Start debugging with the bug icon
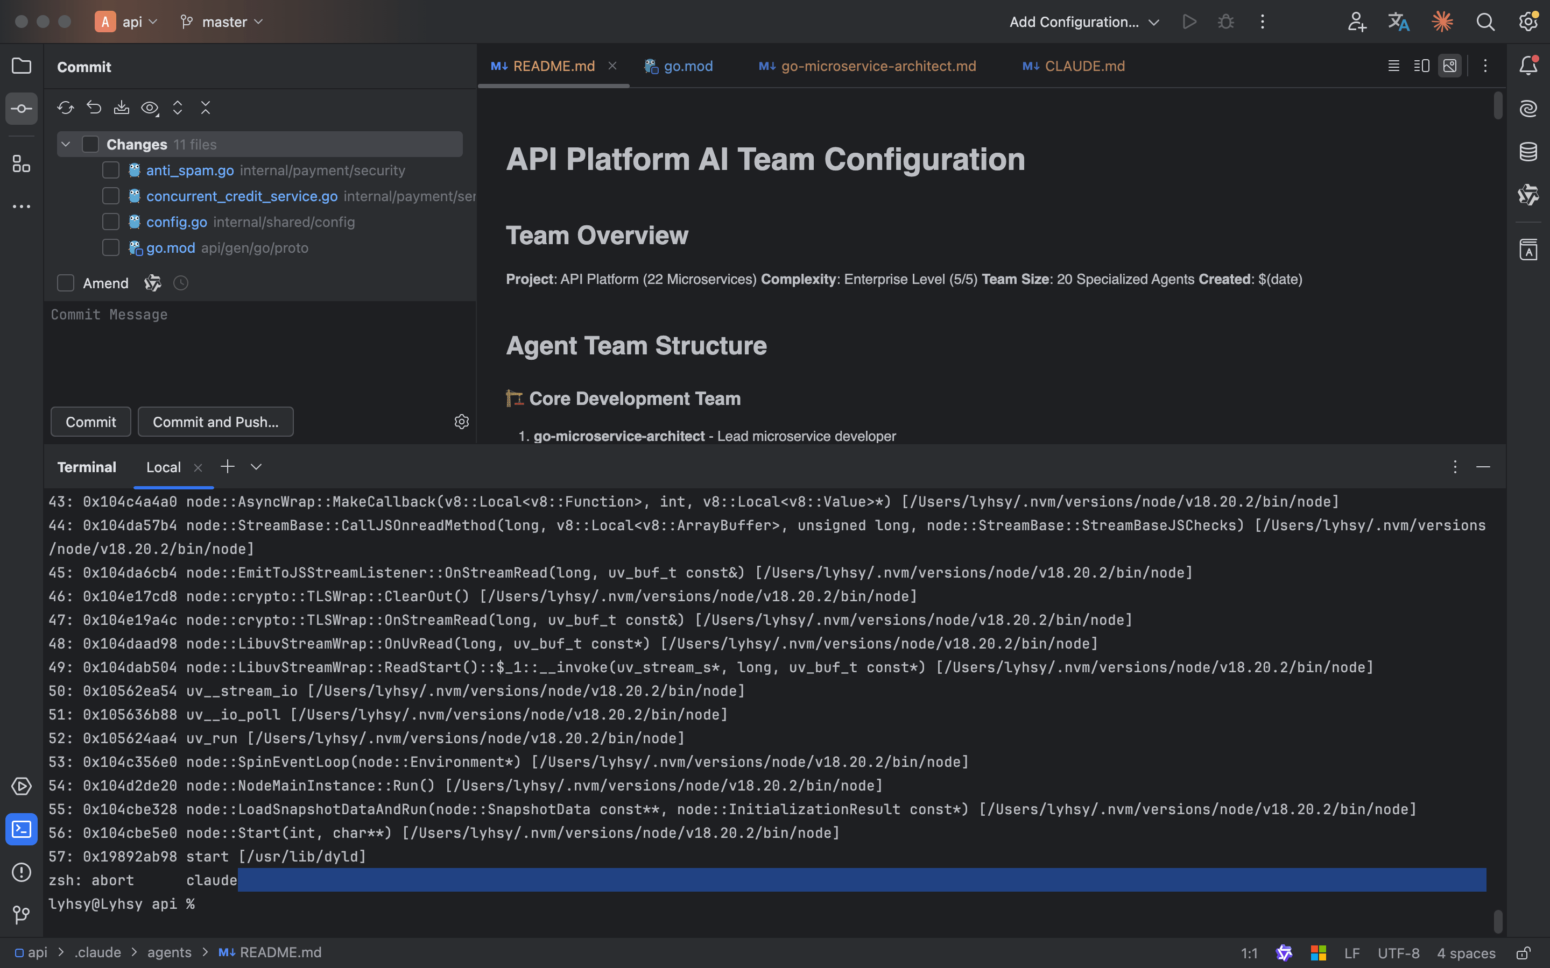 tap(1226, 22)
